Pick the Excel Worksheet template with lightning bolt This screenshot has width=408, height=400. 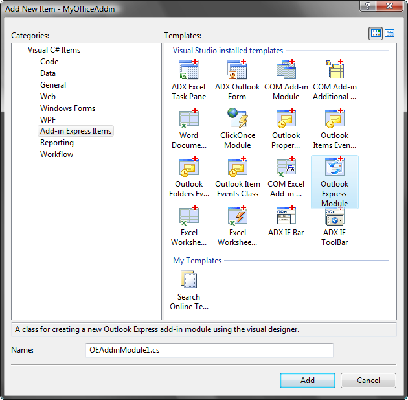[237, 226]
